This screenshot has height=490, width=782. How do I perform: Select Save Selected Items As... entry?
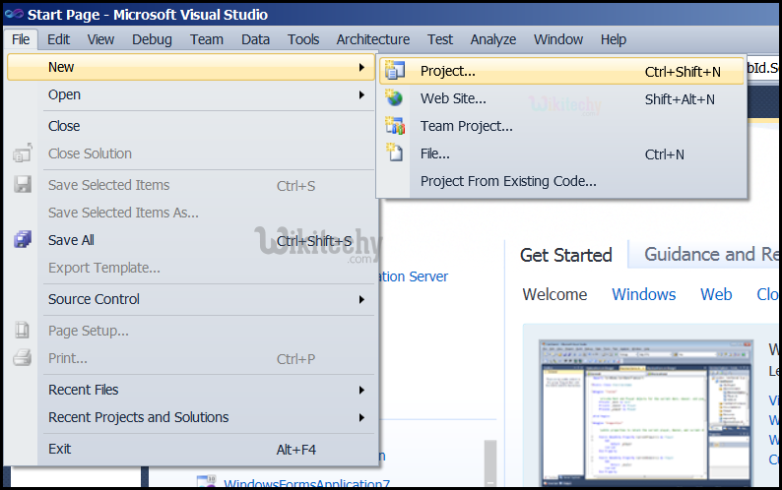191,213
